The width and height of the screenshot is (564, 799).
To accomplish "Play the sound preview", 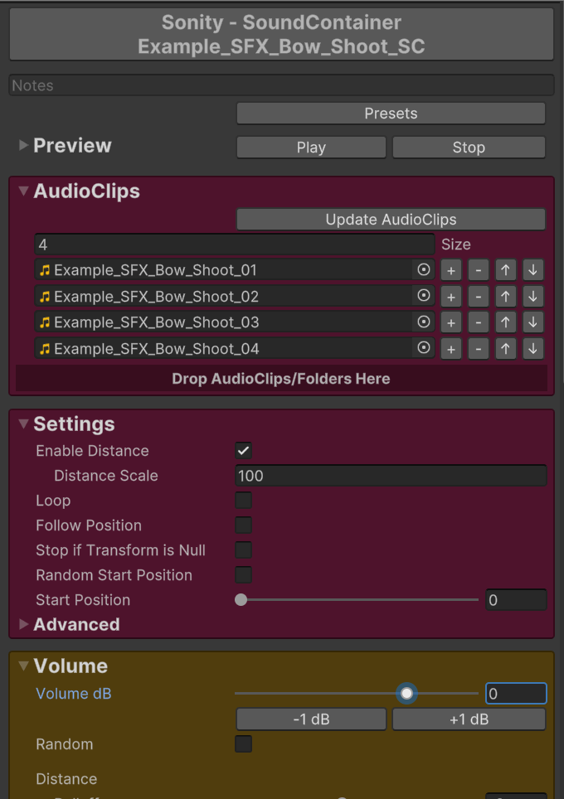I will [311, 148].
